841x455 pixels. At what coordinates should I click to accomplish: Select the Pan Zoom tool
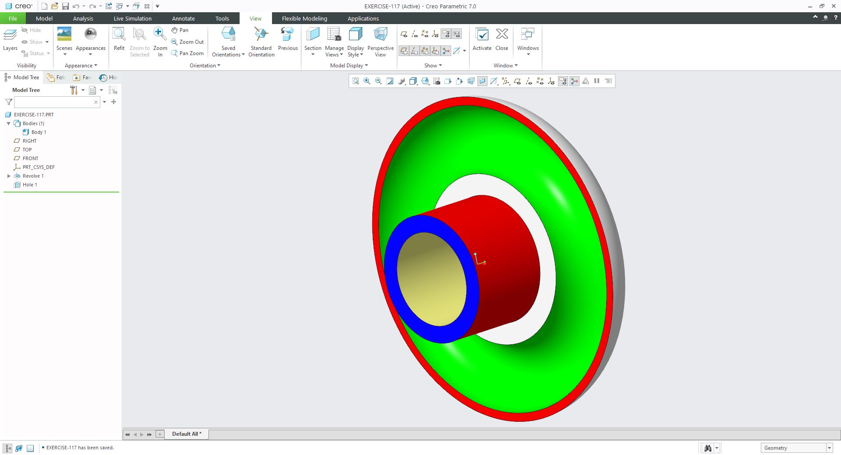[x=187, y=53]
